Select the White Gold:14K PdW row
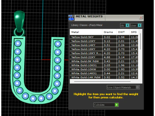The height and width of the screenshot is (116, 155). point(104,77)
